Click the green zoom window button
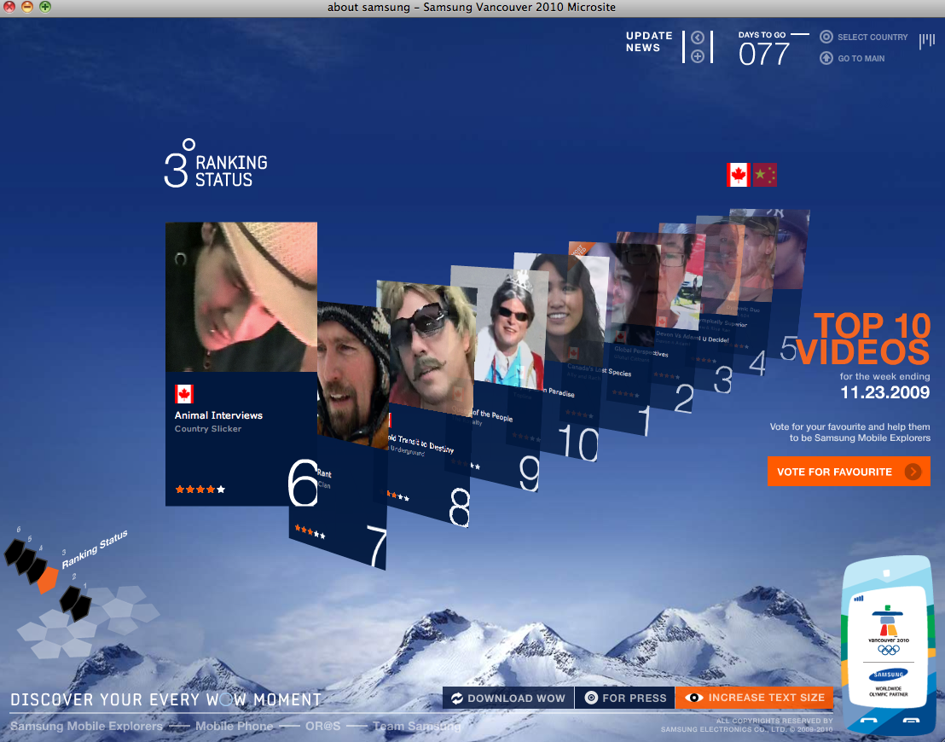This screenshot has height=742, width=945. coord(45,7)
